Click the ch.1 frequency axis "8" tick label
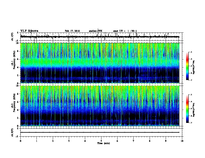The width and height of the screenshot is (205, 158). [x=18, y=51]
